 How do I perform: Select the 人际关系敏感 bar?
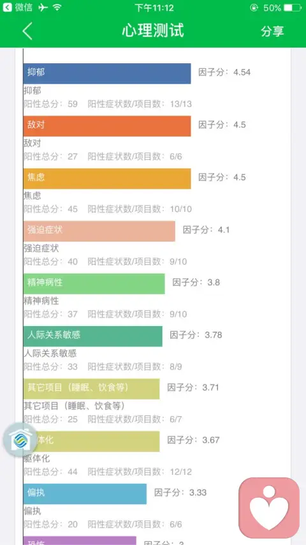pyautogui.click(x=93, y=336)
